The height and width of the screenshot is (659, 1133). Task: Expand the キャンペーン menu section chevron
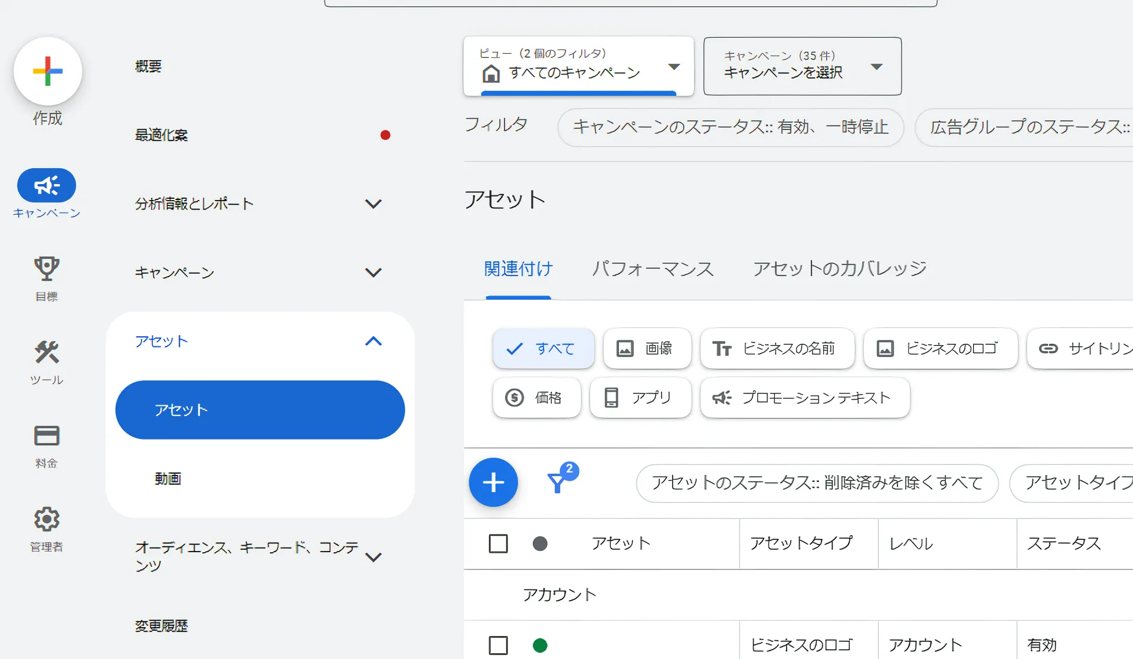click(374, 273)
